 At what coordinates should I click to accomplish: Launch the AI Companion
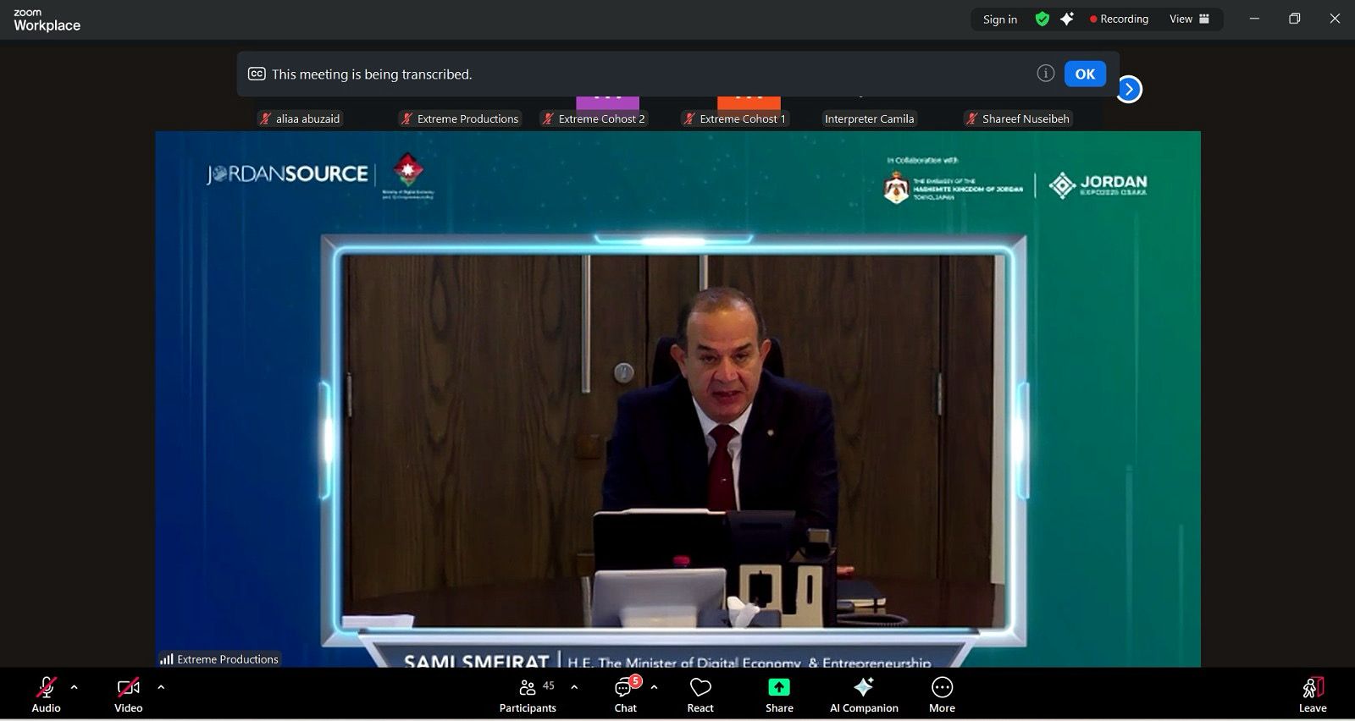pos(863,693)
